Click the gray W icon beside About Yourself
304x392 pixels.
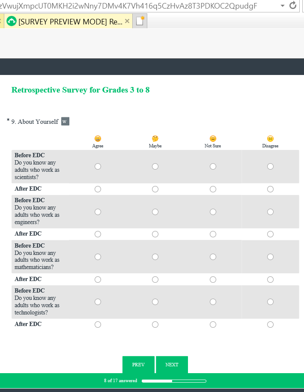(65, 122)
